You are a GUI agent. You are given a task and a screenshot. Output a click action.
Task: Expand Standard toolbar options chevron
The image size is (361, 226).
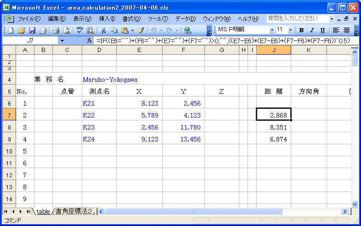point(209,30)
